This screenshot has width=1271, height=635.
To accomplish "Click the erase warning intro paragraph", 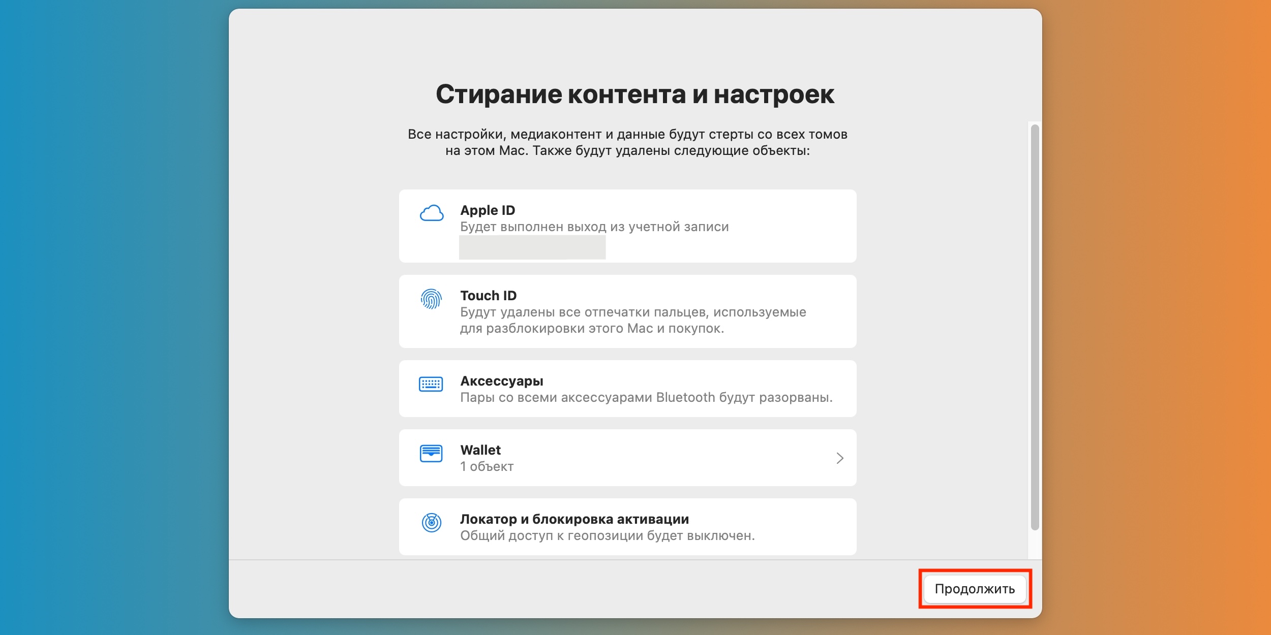I will (627, 142).
